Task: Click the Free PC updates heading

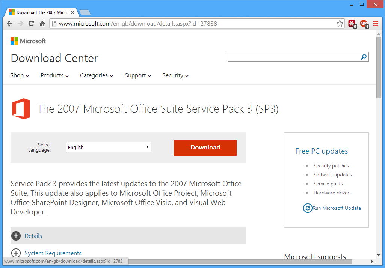Action: coord(322,151)
